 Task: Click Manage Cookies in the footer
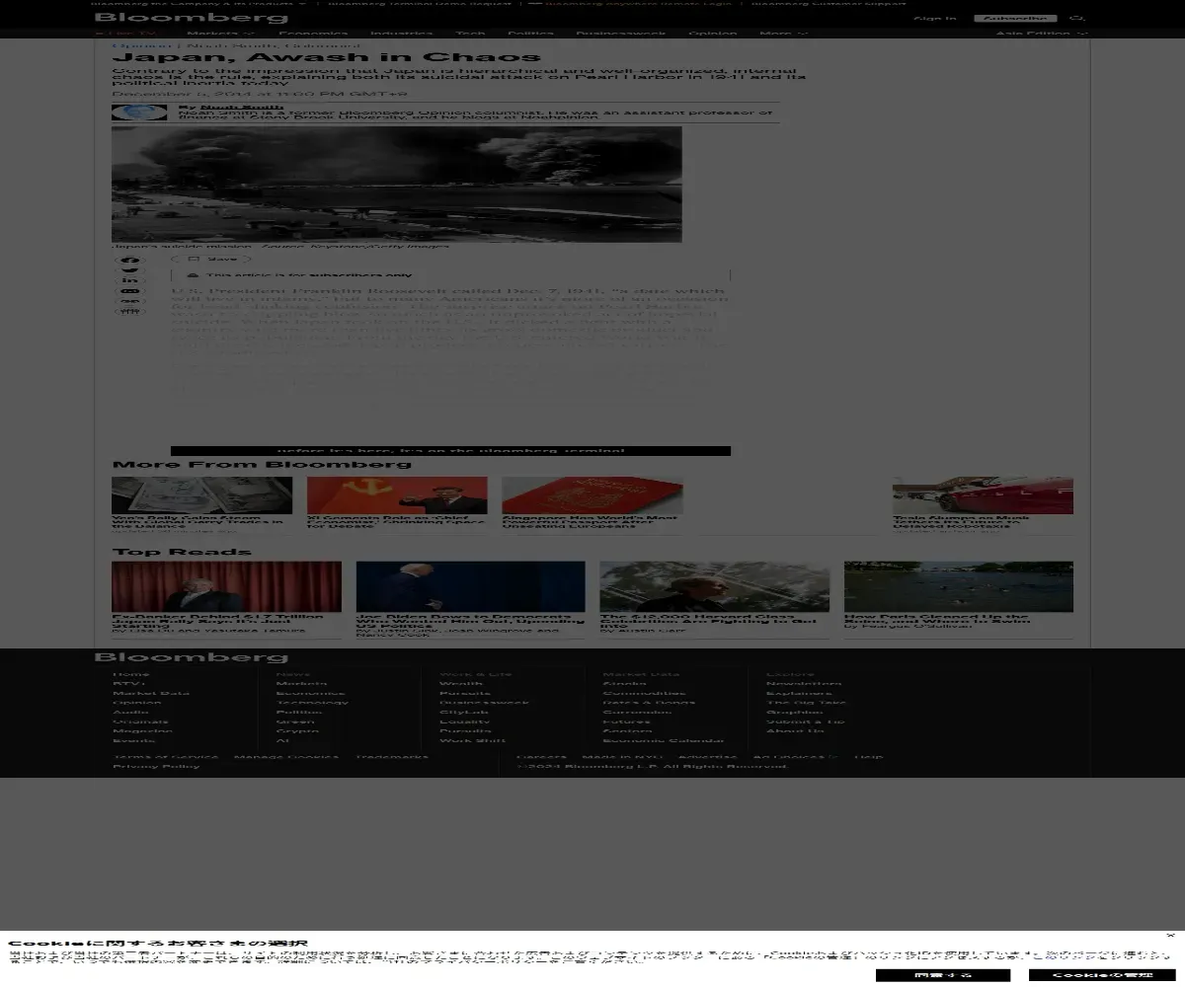pyautogui.click(x=285, y=757)
